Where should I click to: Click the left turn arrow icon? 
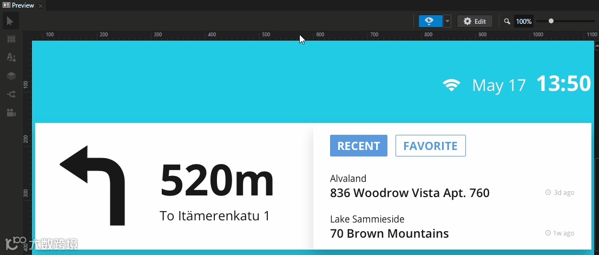(x=93, y=185)
